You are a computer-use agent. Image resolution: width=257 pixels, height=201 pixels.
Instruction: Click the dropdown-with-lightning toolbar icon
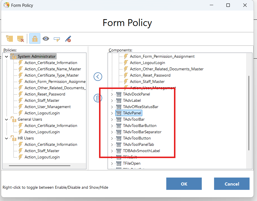pos(57,39)
